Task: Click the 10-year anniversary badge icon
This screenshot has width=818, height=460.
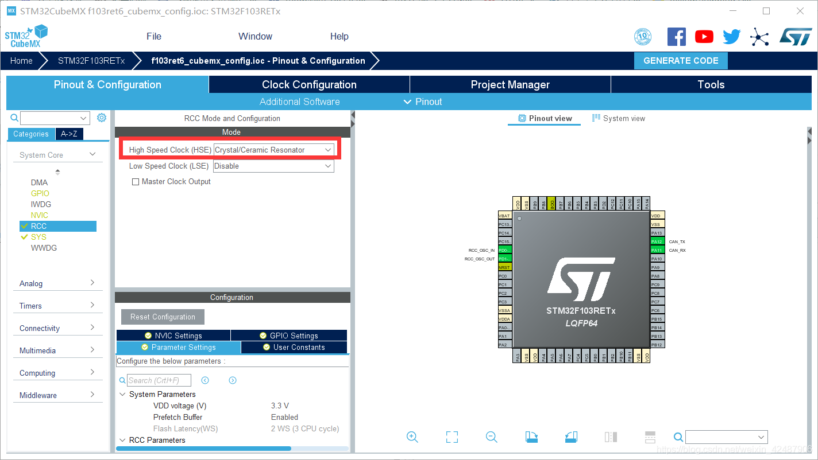Action: click(x=643, y=37)
